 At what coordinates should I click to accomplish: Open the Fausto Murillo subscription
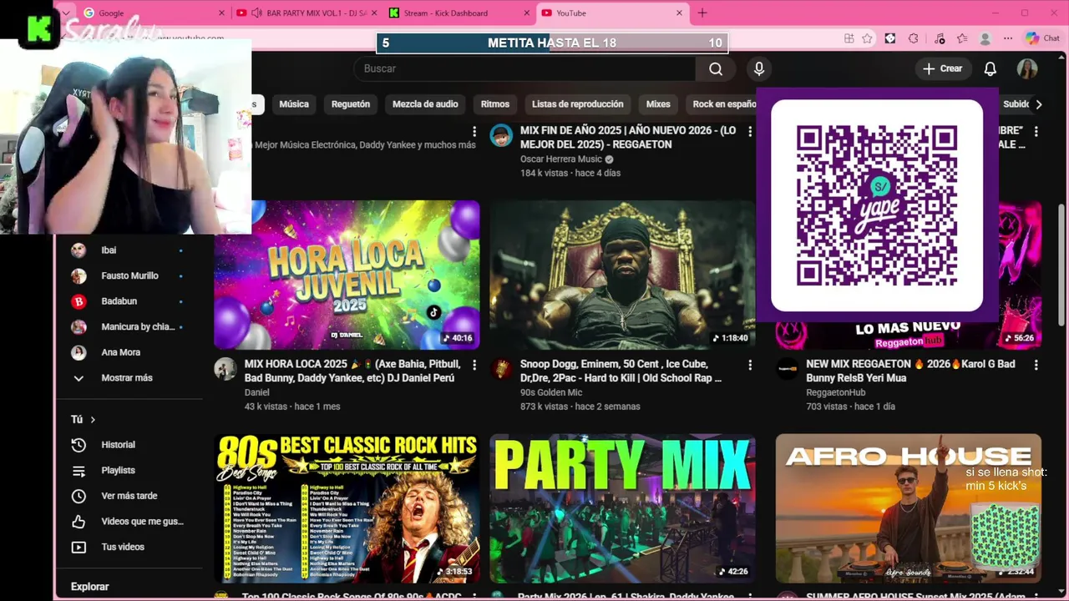tap(129, 275)
